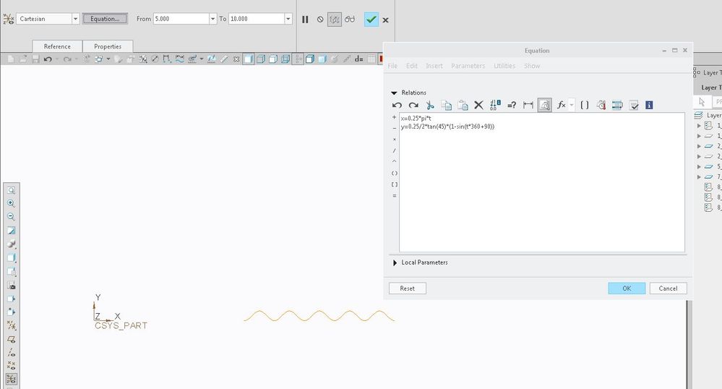Click the blue info icon in Relations toolbar
This screenshot has height=389, width=722.
point(649,105)
